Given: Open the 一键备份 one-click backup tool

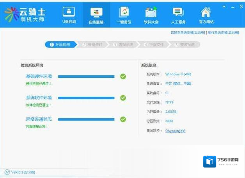Looking at the screenshot, I should [x=124, y=15].
